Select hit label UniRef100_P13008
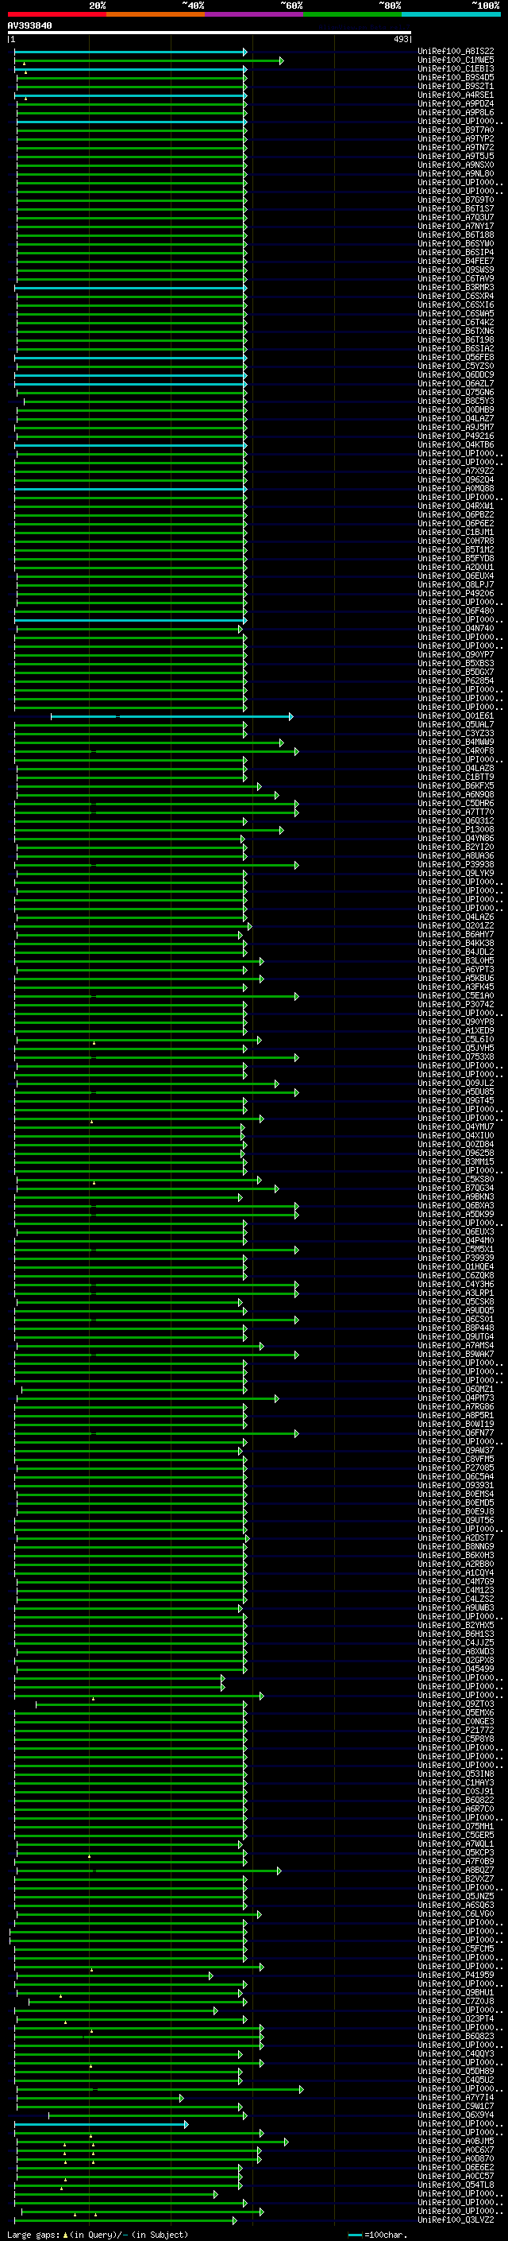The width and height of the screenshot is (508, 2241). pos(456,830)
